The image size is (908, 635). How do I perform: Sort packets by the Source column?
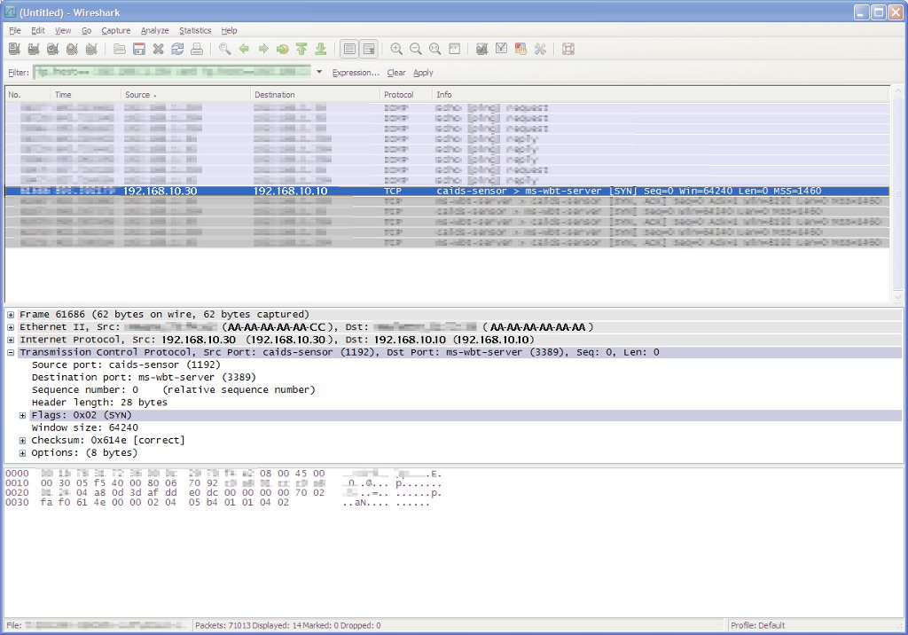point(186,94)
